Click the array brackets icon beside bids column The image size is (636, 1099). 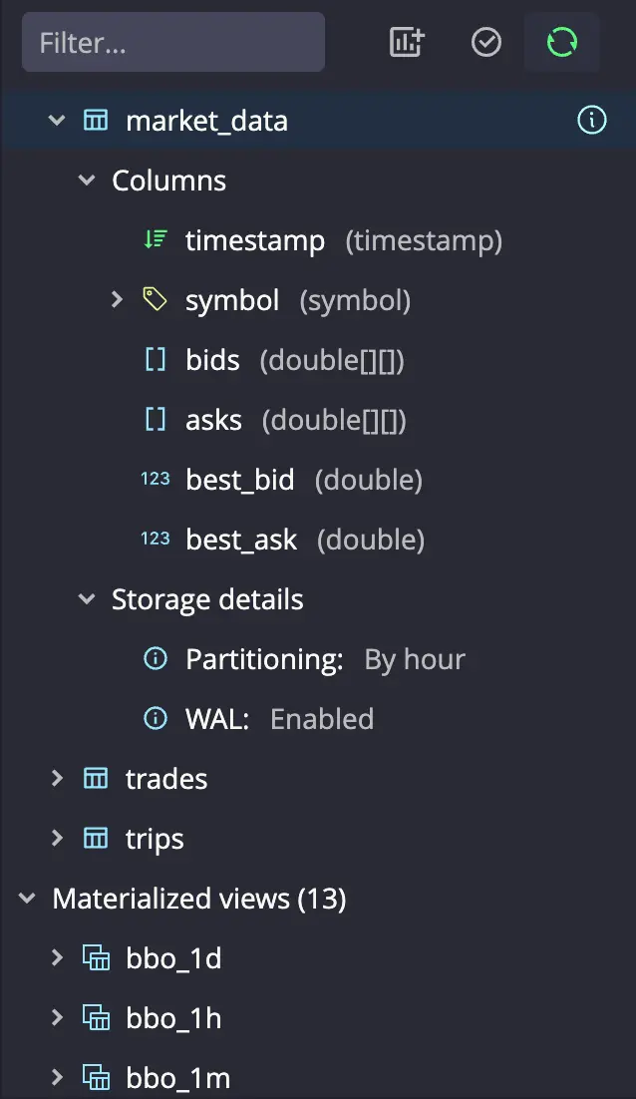pos(154,359)
